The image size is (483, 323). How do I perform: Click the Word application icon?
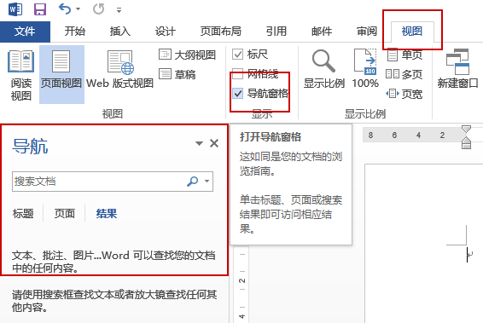click(15, 9)
